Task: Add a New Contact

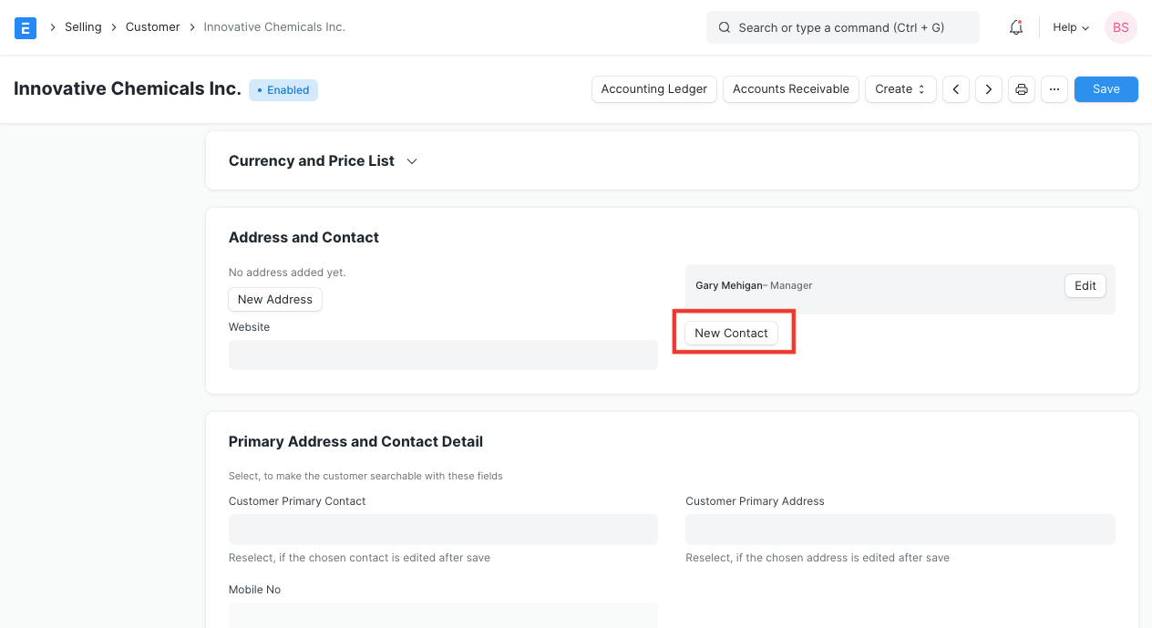Action: point(731,334)
